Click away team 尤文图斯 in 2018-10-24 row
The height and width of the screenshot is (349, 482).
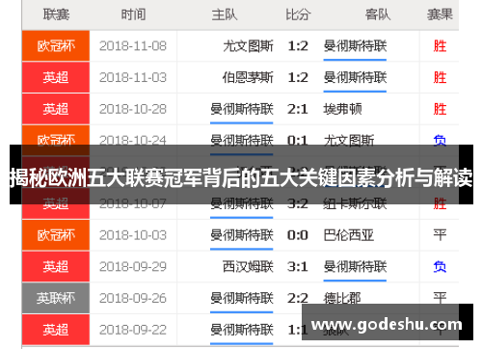pos(349,141)
